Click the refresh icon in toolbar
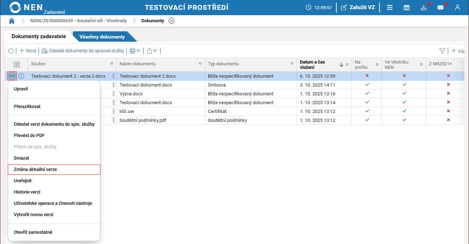Viewport: 469px width, 244px height. pyautogui.click(x=11, y=51)
